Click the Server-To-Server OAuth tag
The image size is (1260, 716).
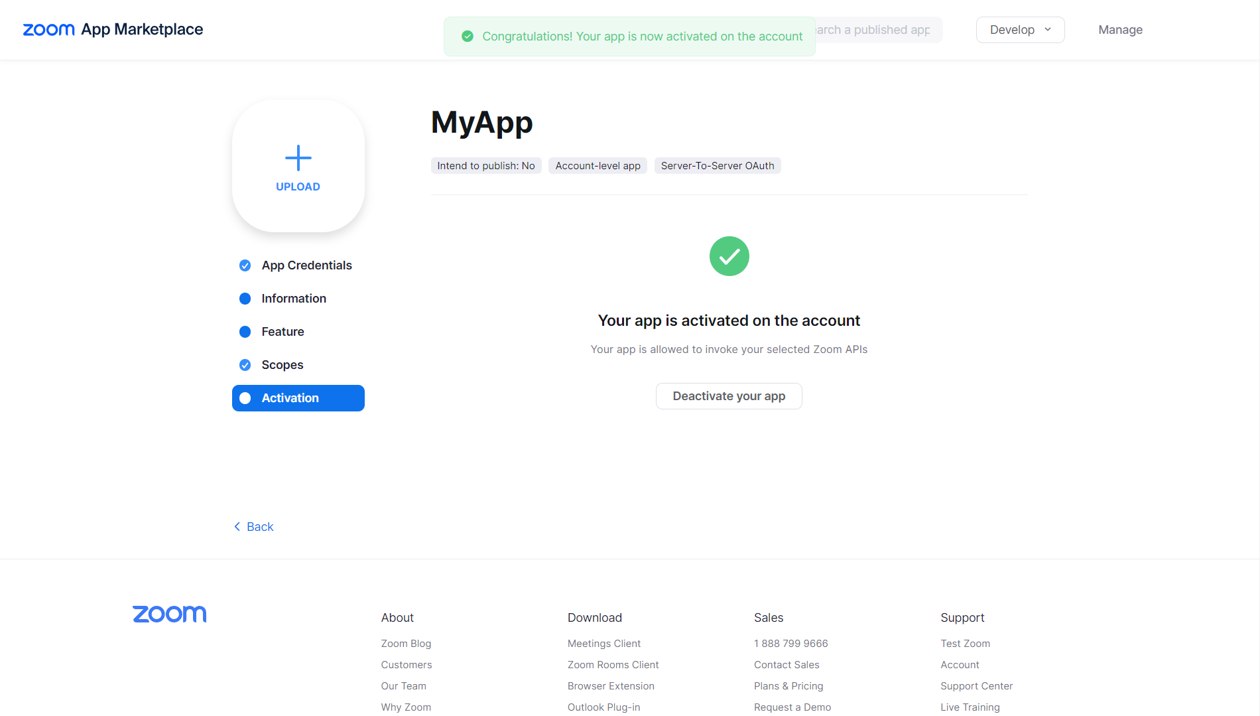(718, 166)
